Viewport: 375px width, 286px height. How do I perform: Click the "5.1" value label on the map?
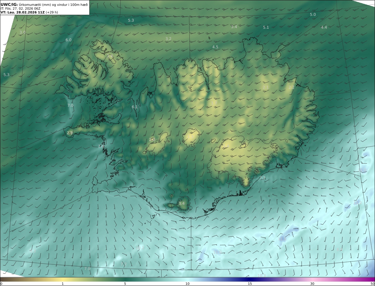pyautogui.click(x=266, y=27)
